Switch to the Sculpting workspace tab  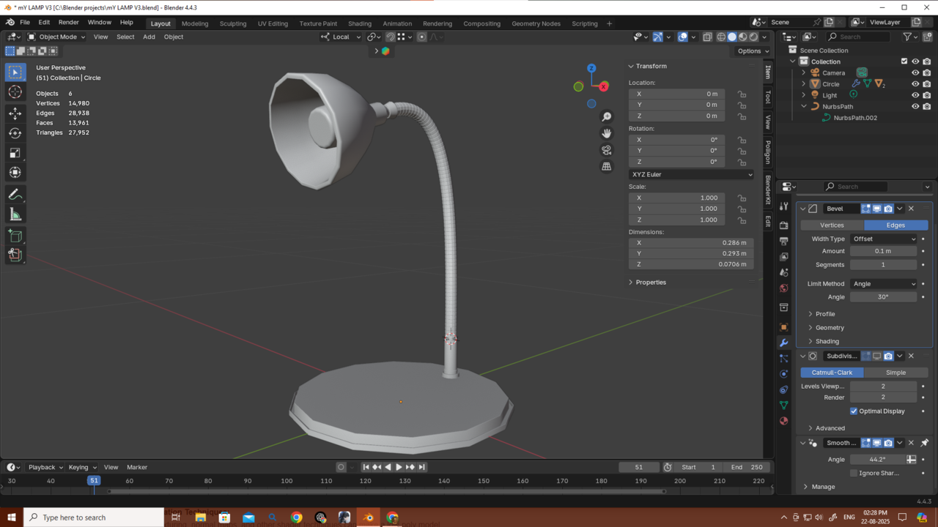point(233,23)
